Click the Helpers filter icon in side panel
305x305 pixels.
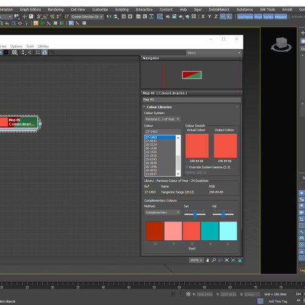pos(301,219)
